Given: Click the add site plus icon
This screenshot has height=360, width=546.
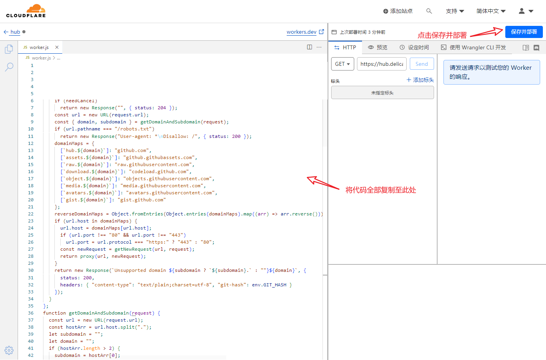Looking at the screenshot, I should pos(386,11).
